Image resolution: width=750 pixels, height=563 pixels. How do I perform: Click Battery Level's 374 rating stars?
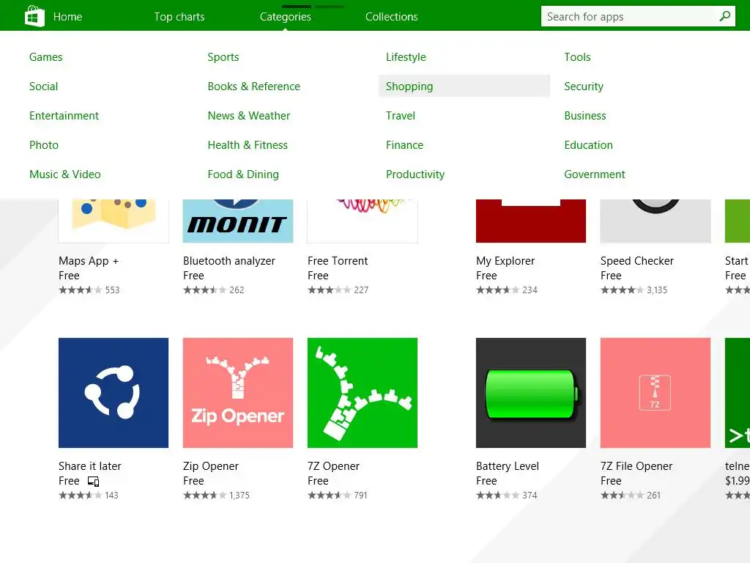(x=497, y=496)
